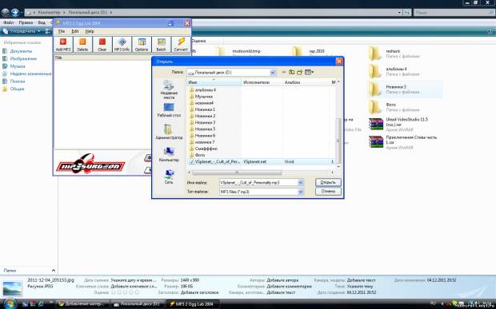The width and height of the screenshot is (496, 309).
Task: Open MP3 Info from the toolbar
Action: (122, 45)
